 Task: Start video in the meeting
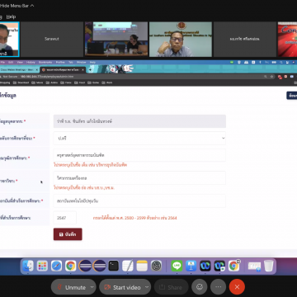pos(123,287)
